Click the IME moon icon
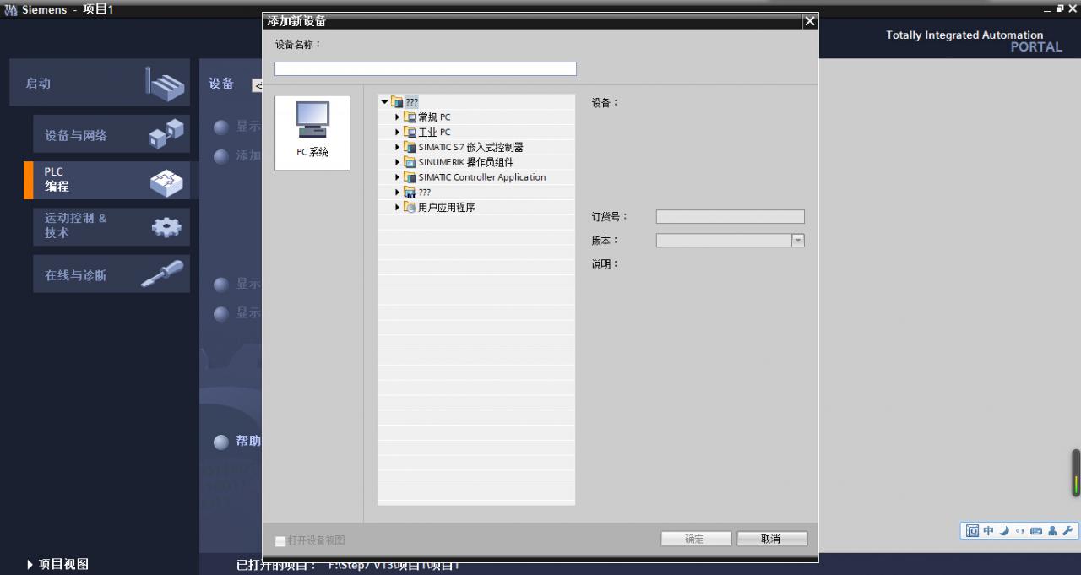This screenshot has width=1081, height=575. (1004, 531)
